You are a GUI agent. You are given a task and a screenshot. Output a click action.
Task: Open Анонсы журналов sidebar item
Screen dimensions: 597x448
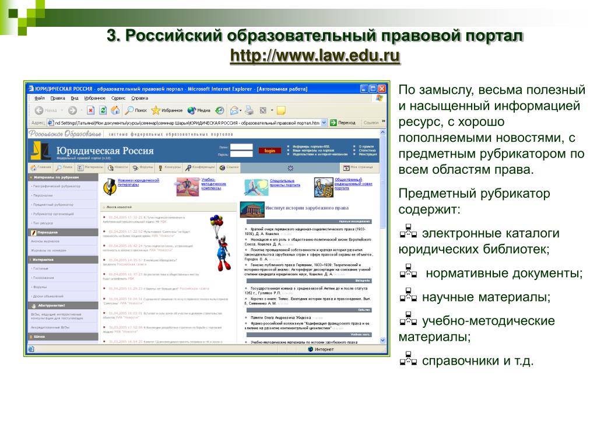(x=45, y=242)
